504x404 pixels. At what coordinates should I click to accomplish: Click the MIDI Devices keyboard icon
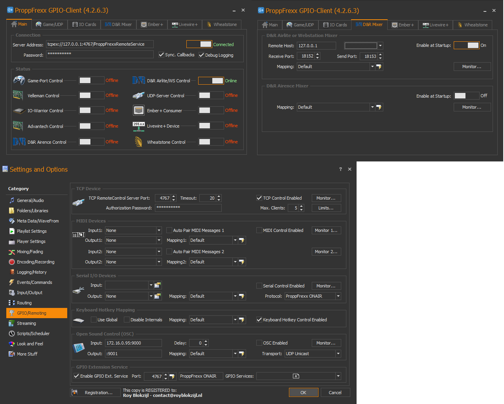(x=79, y=235)
